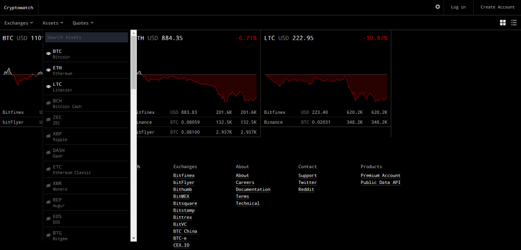
Task: Show XRP Ripple asset
Action: coord(48,137)
